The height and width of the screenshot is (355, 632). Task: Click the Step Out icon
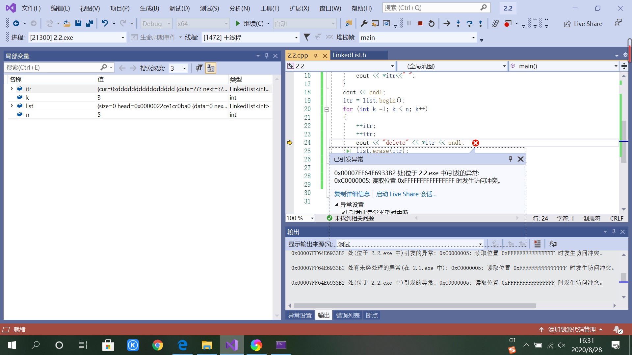click(481, 23)
